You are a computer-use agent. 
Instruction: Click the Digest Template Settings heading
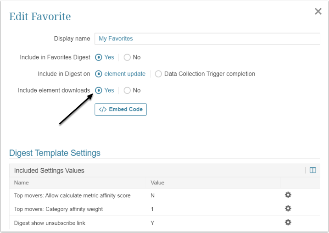(55, 153)
